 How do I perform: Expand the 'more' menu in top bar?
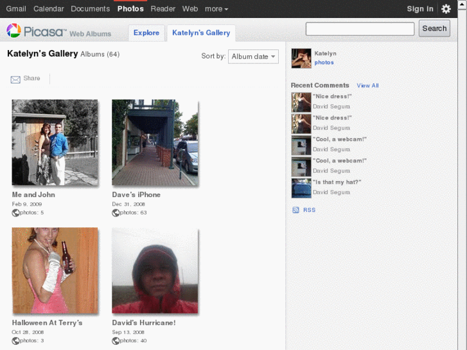216,9
